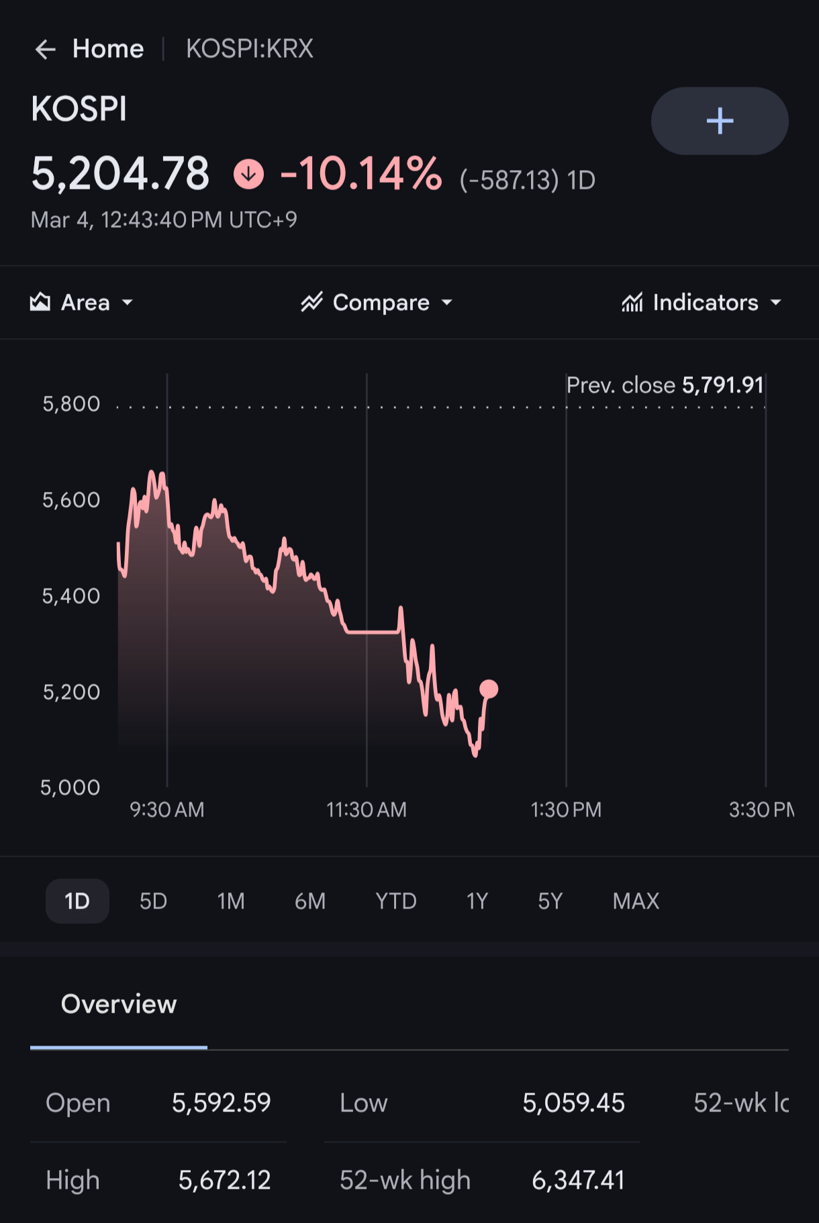The width and height of the screenshot is (819, 1223).
Task: Click the Indicators chart icon
Action: (632, 302)
